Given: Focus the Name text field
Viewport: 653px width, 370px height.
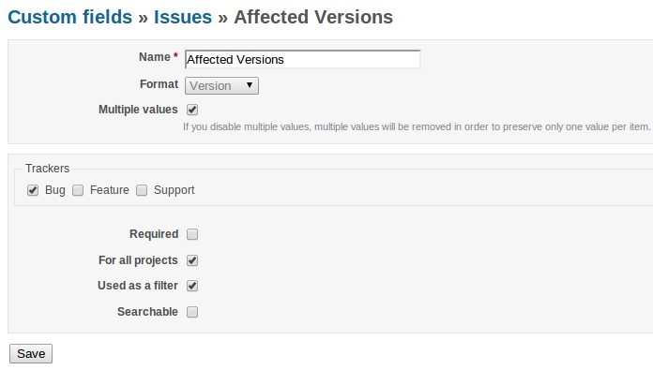Looking at the screenshot, I should click(302, 59).
